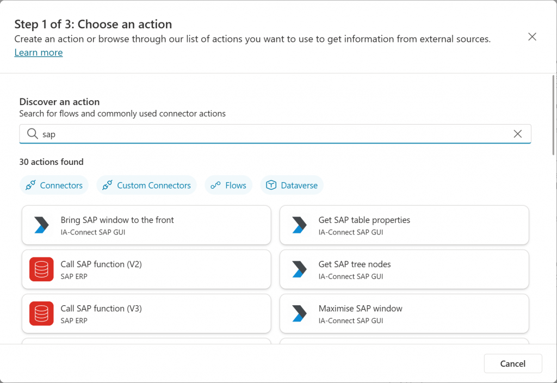Filter results by Flows

(x=229, y=186)
